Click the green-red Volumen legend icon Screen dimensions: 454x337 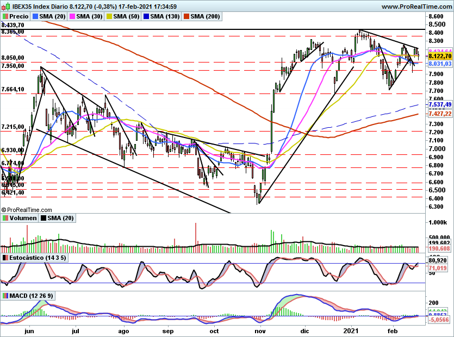click(5, 218)
